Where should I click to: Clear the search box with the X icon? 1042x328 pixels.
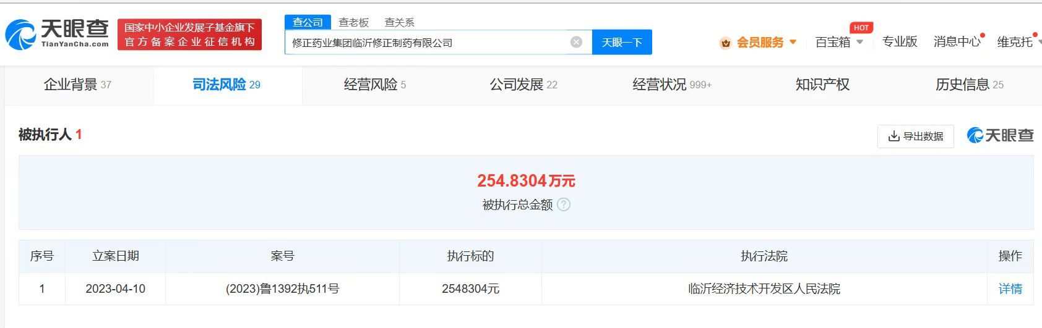pos(576,42)
